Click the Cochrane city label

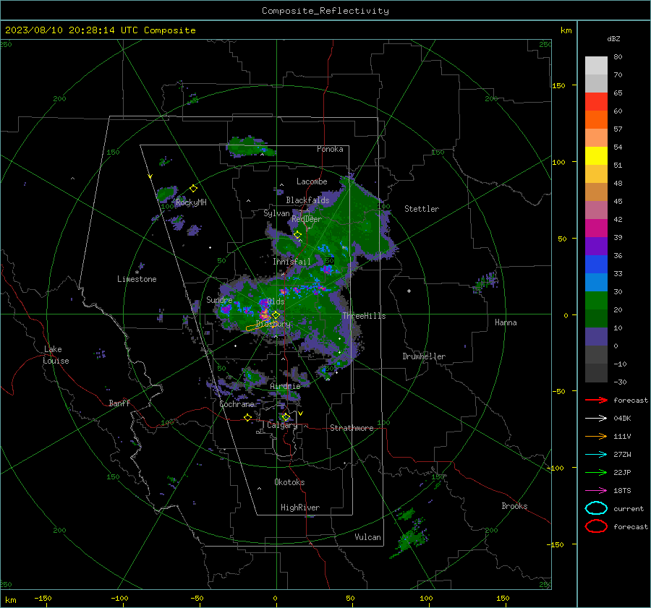[x=237, y=404]
